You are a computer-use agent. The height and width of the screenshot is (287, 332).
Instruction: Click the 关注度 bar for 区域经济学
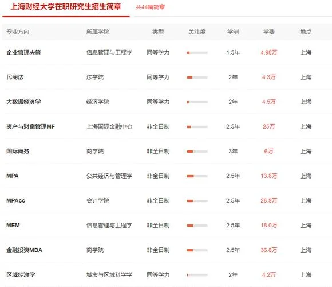click(x=197, y=275)
